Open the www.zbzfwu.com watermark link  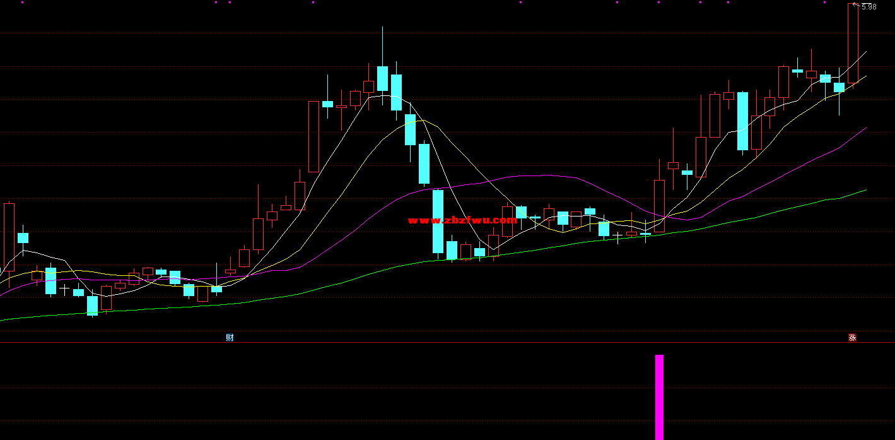coord(462,220)
